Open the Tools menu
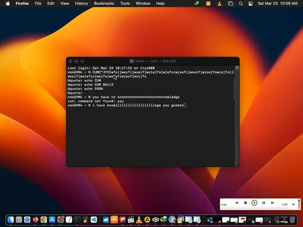This screenshot has width=303, height=227. pos(125,4)
